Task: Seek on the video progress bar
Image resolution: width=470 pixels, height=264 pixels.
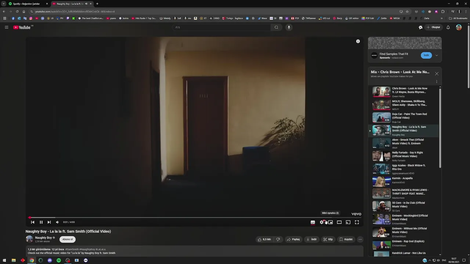Action: (x=195, y=217)
